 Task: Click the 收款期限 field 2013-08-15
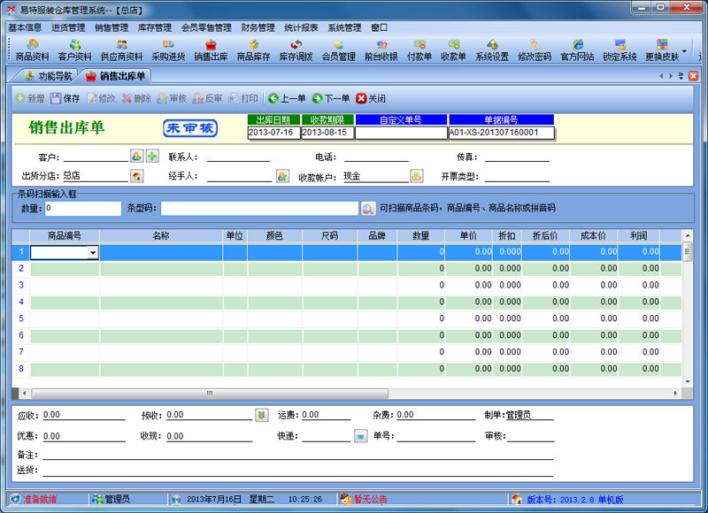[327, 133]
